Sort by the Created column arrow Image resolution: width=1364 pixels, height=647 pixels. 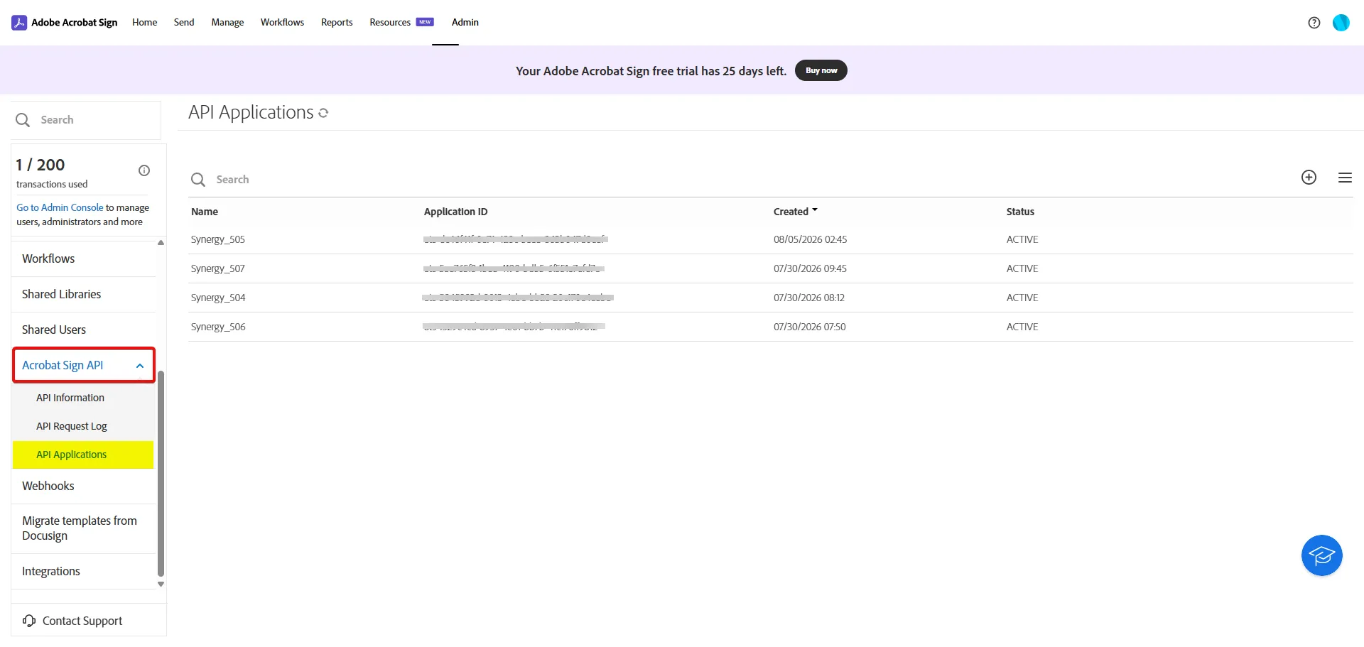pos(815,210)
